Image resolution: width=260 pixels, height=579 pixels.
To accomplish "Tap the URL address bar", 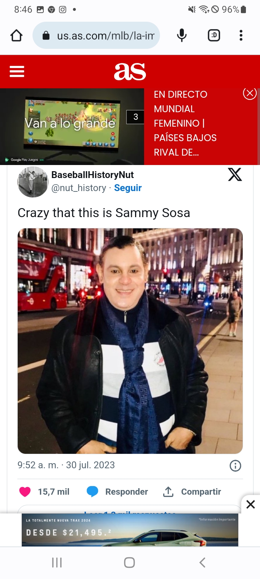I will 96,35.
